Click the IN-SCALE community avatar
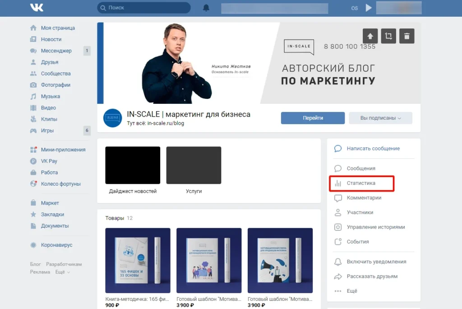Screen dimensions: 462x309 (112, 118)
